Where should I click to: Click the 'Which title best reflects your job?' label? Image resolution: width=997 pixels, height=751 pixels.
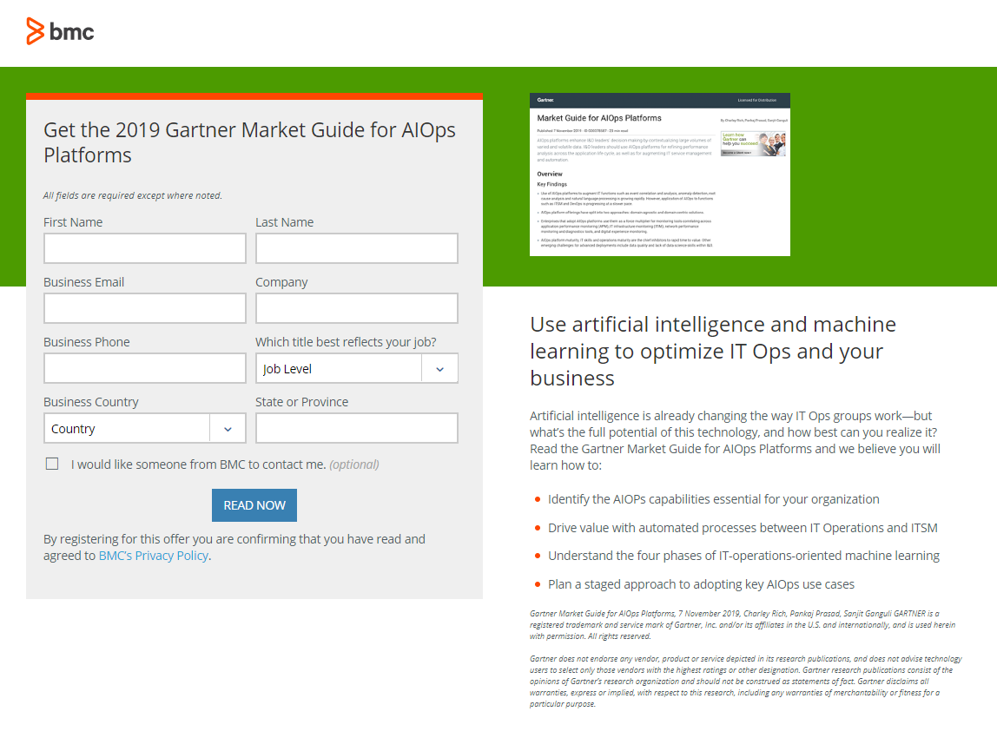coord(346,341)
